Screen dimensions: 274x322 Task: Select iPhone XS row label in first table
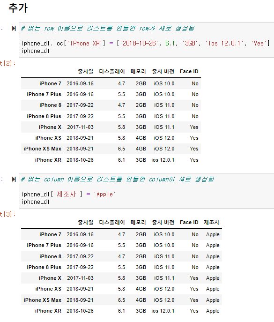(x=48, y=138)
